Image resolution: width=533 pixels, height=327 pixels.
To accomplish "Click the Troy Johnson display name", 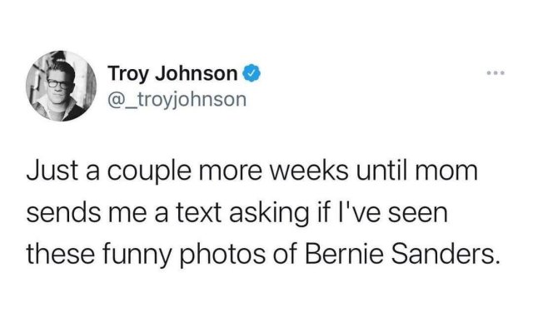I will point(172,74).
